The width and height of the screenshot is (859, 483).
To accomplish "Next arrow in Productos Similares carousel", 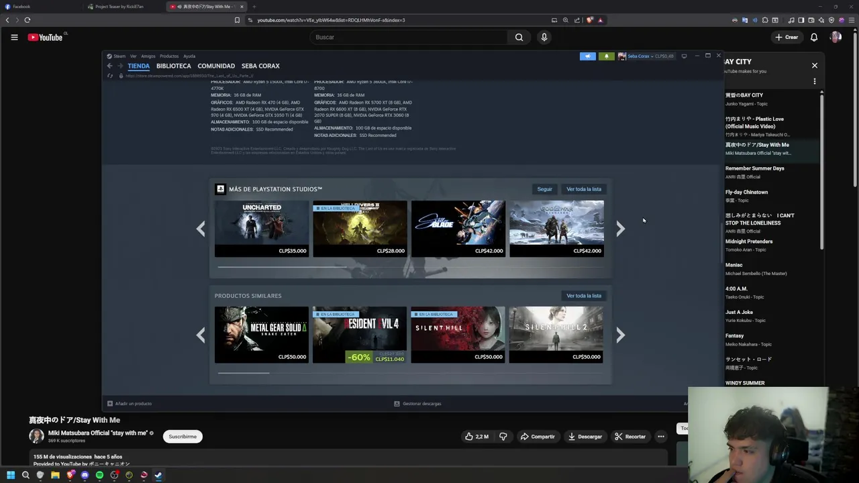I will tap(621, 335).
